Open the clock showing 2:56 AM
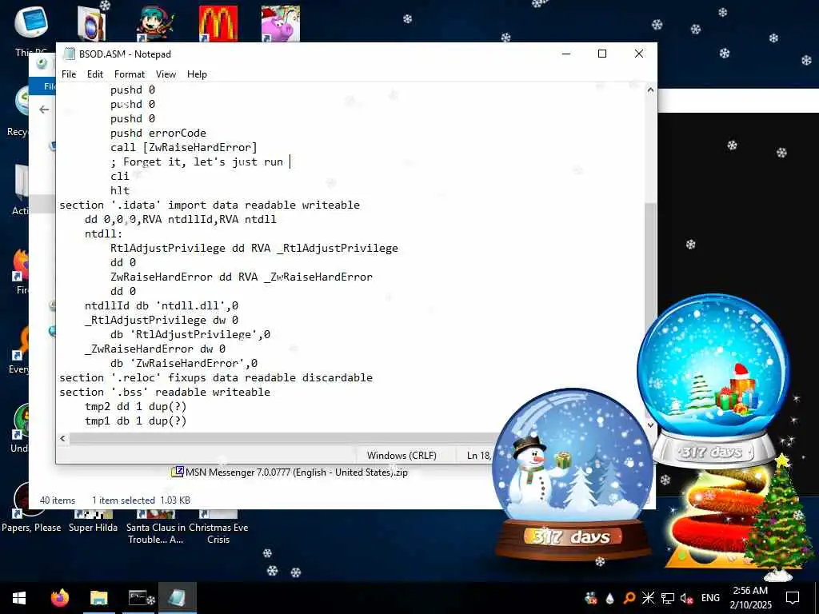Viewport: 819px width, 614px height. point(750,598)
